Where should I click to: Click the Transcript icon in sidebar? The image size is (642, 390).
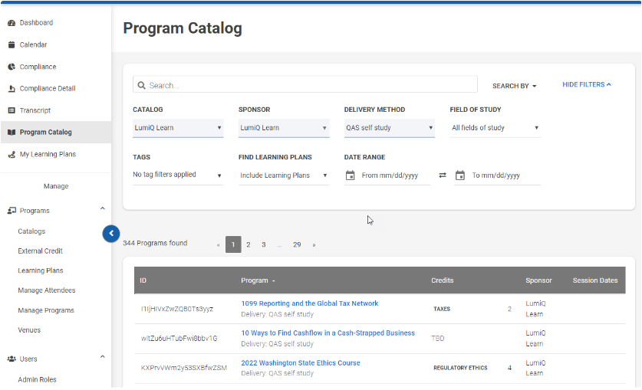(x=12, y=110)
